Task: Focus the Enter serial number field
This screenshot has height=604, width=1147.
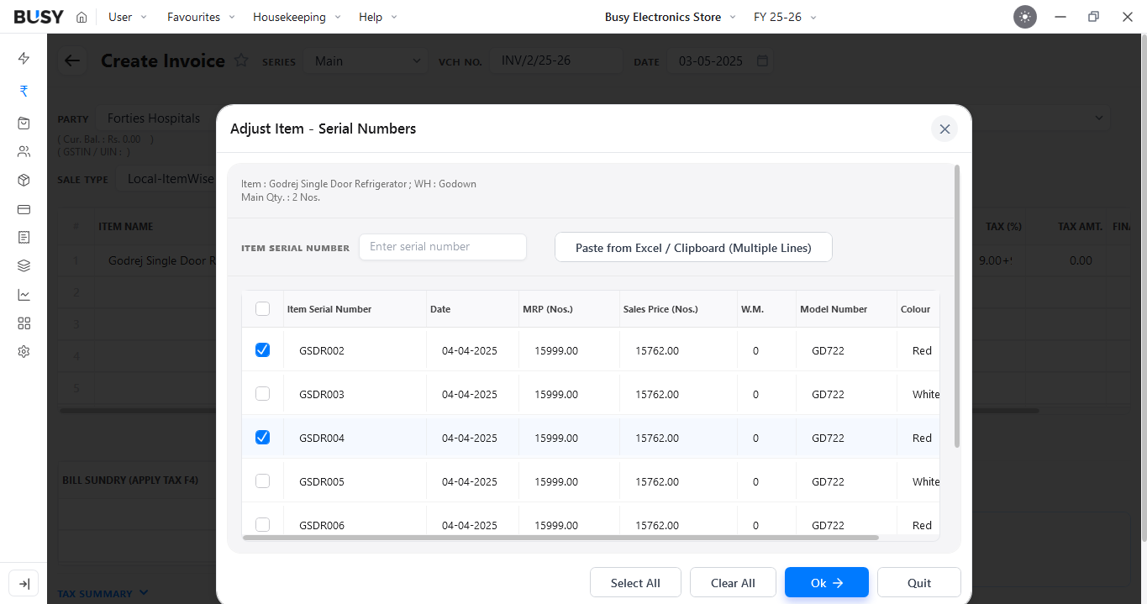Action: point(443,247)
